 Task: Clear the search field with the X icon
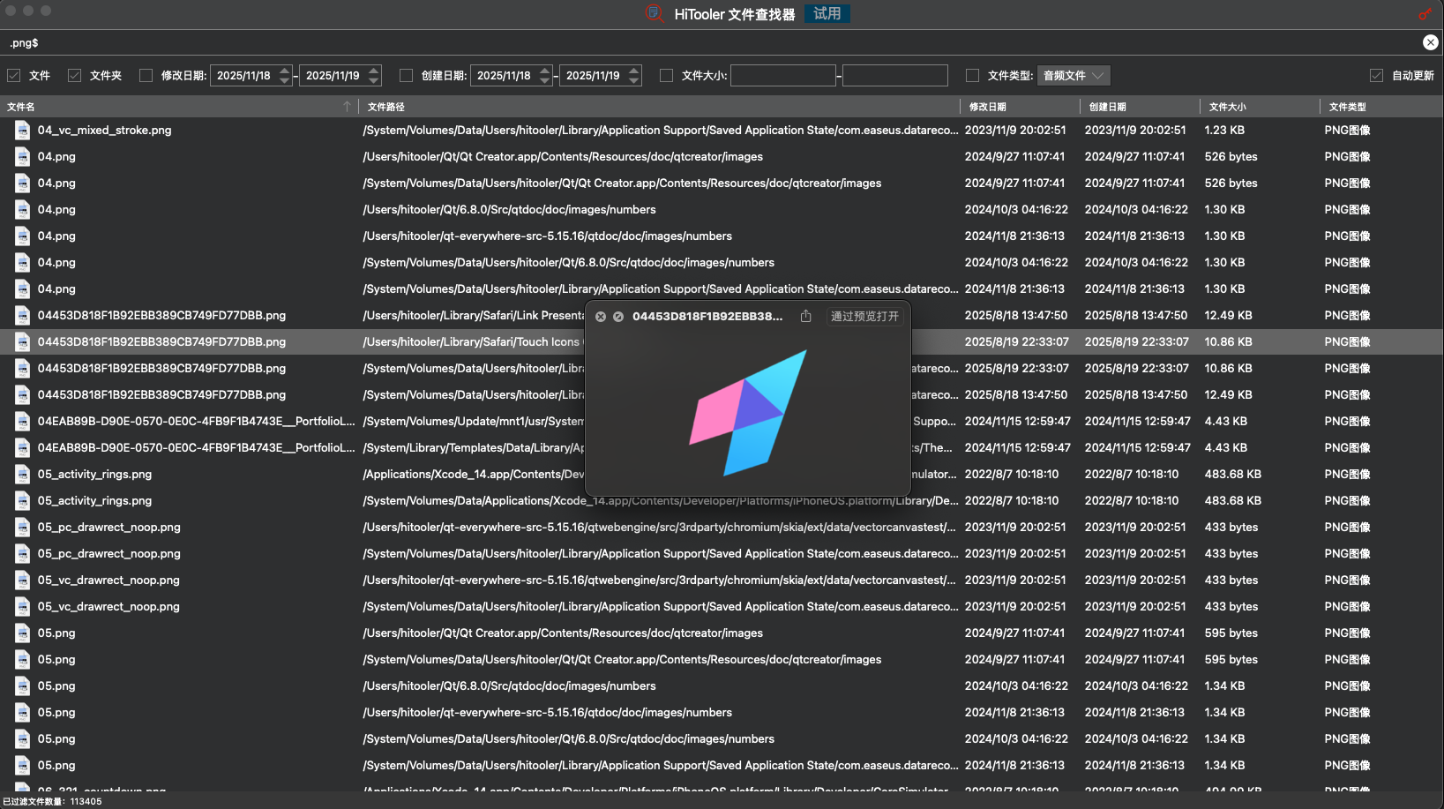pos(1430,42)
